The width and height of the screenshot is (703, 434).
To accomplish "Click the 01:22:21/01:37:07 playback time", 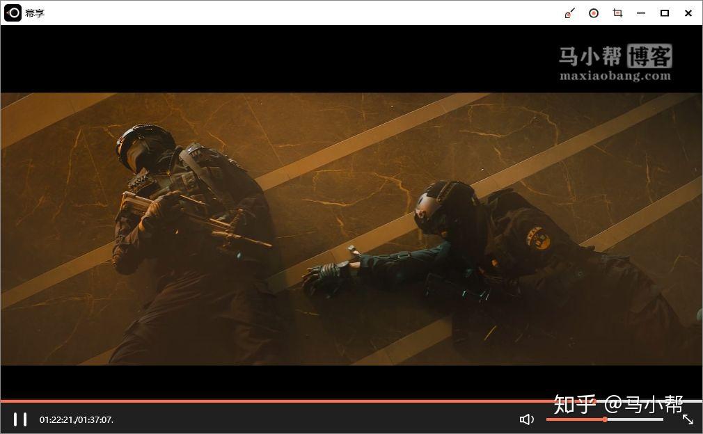I will [77, 419].
